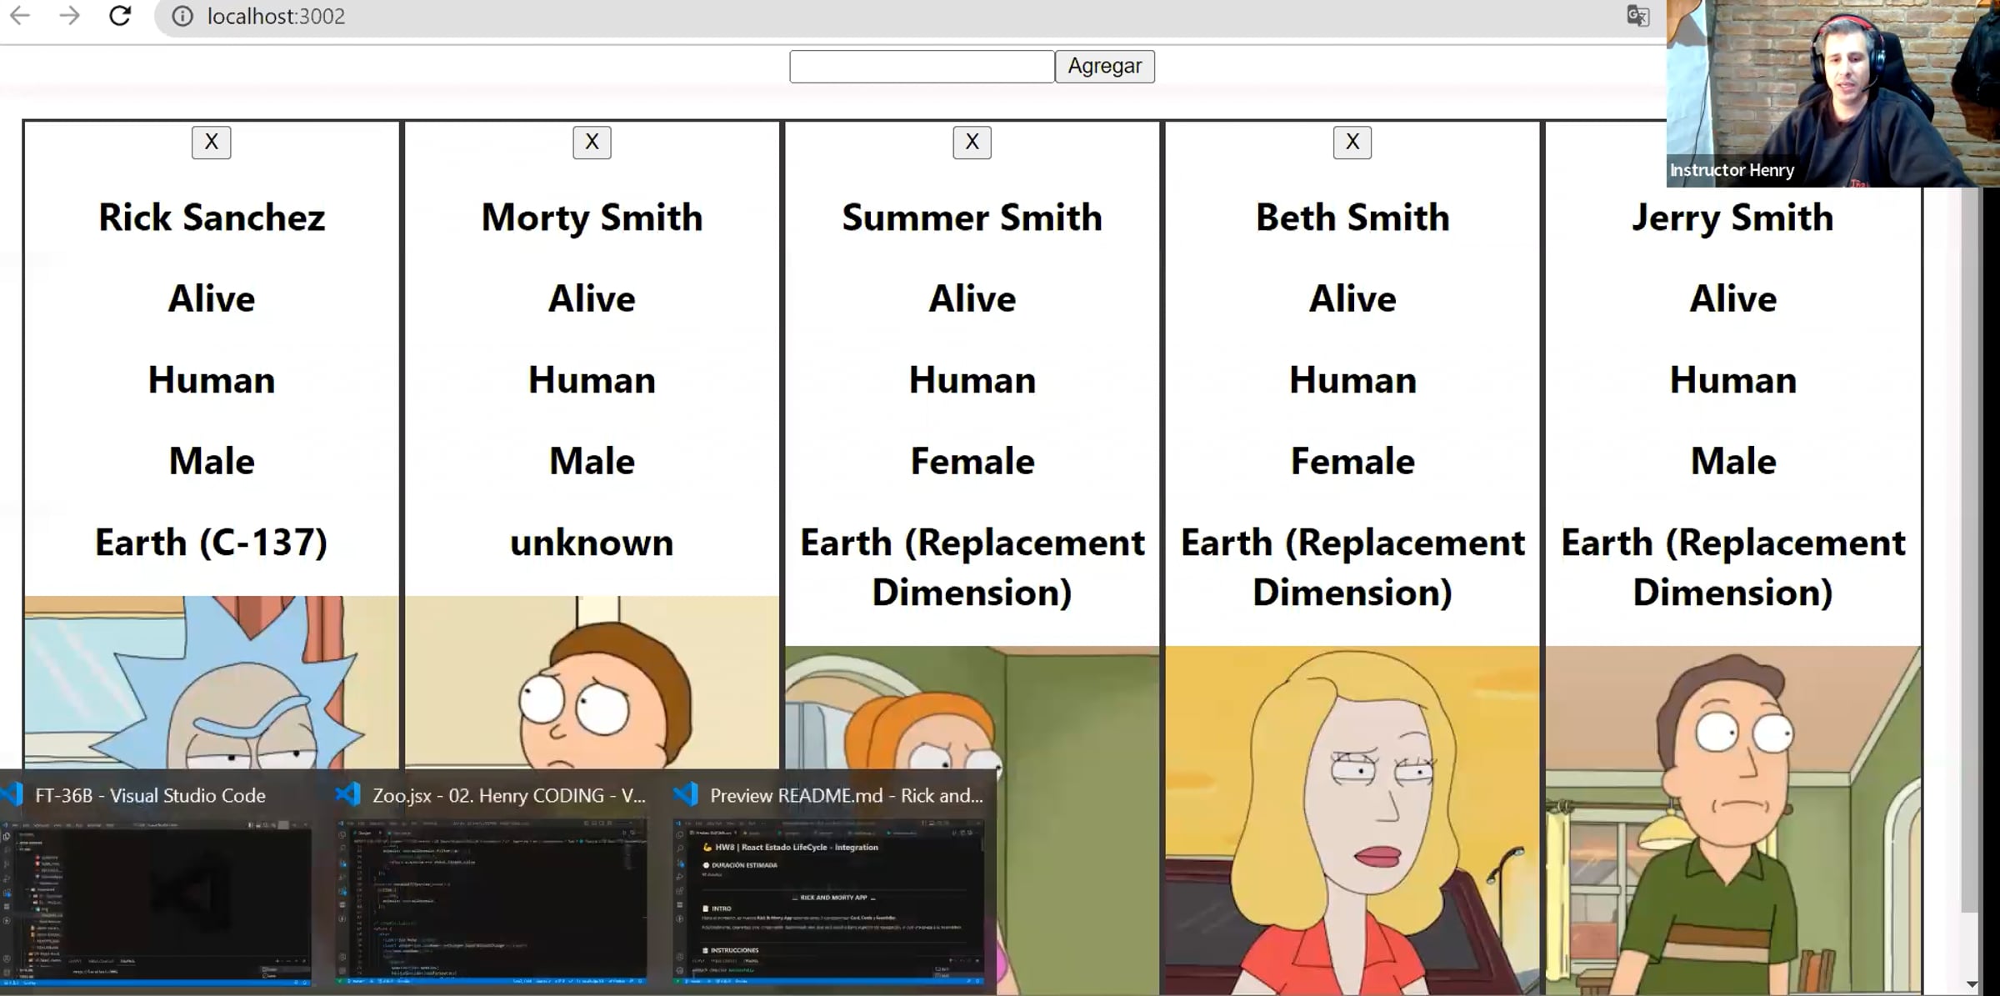
Task: Reload the localhost page
Action: 120,16
